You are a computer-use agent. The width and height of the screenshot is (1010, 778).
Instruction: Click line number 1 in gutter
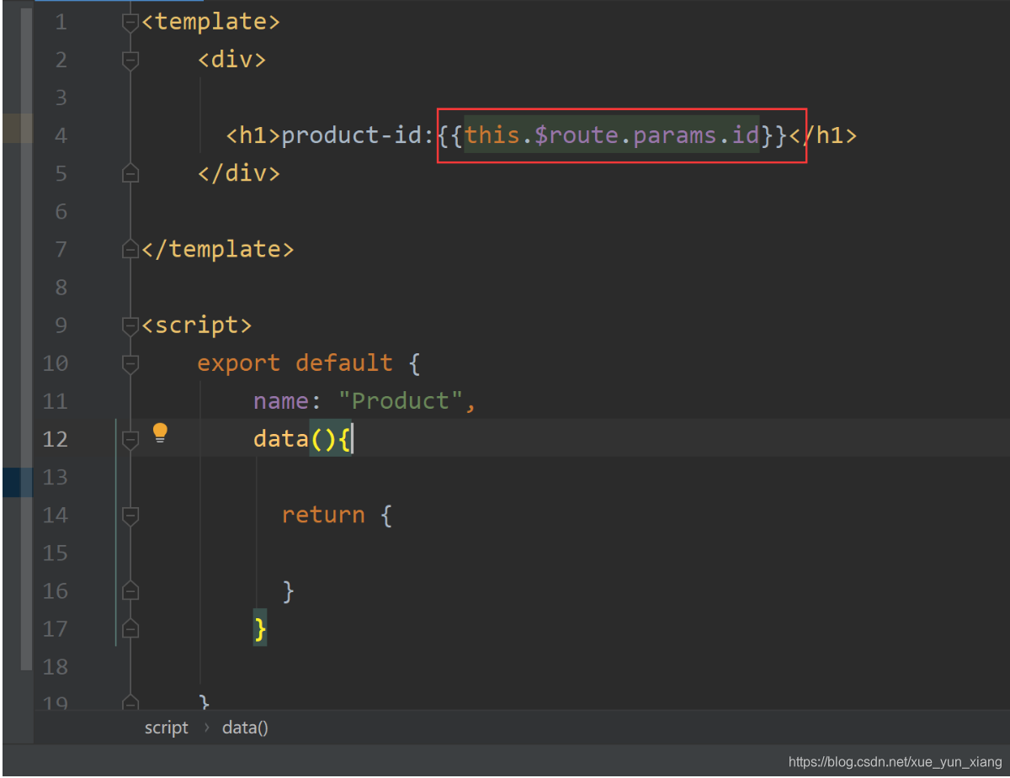click(x=61, y=23)
